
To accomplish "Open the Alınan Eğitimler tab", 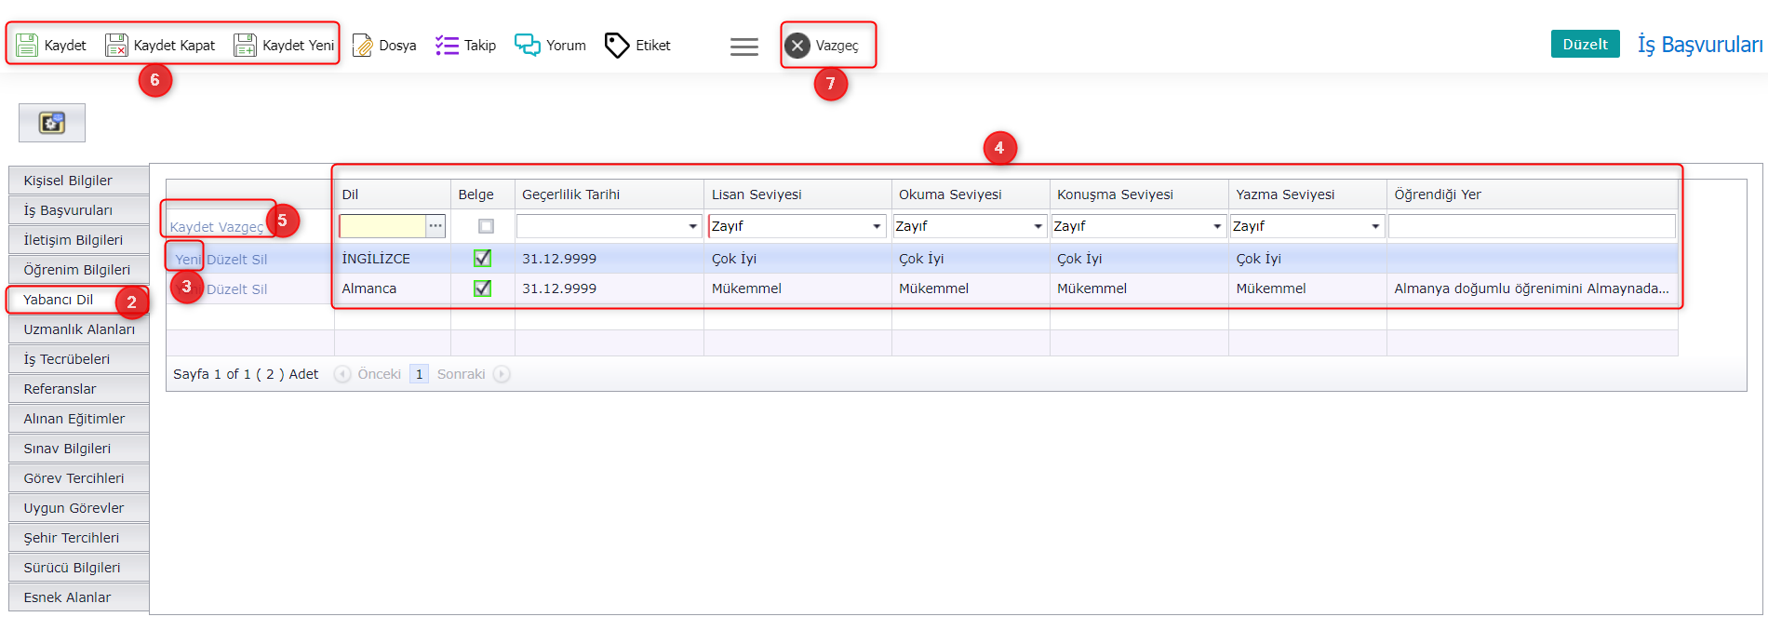I will [79, 419].
